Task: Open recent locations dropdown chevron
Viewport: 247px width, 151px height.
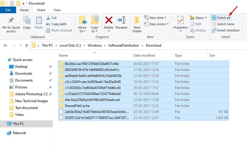Action: click(x=21, y=46)
